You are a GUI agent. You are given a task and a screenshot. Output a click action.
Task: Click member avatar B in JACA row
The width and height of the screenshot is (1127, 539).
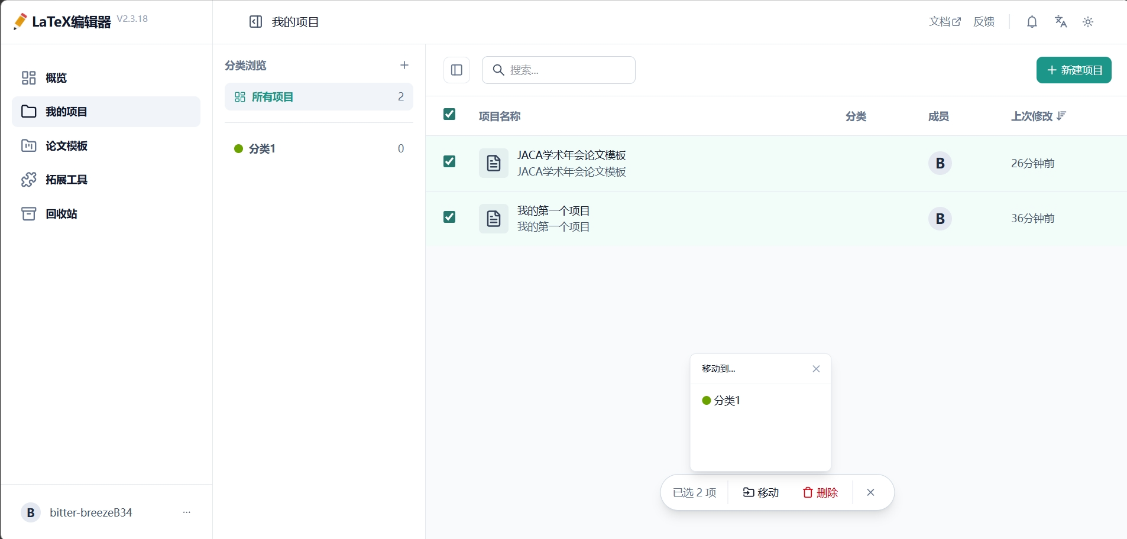coord(940,163)
